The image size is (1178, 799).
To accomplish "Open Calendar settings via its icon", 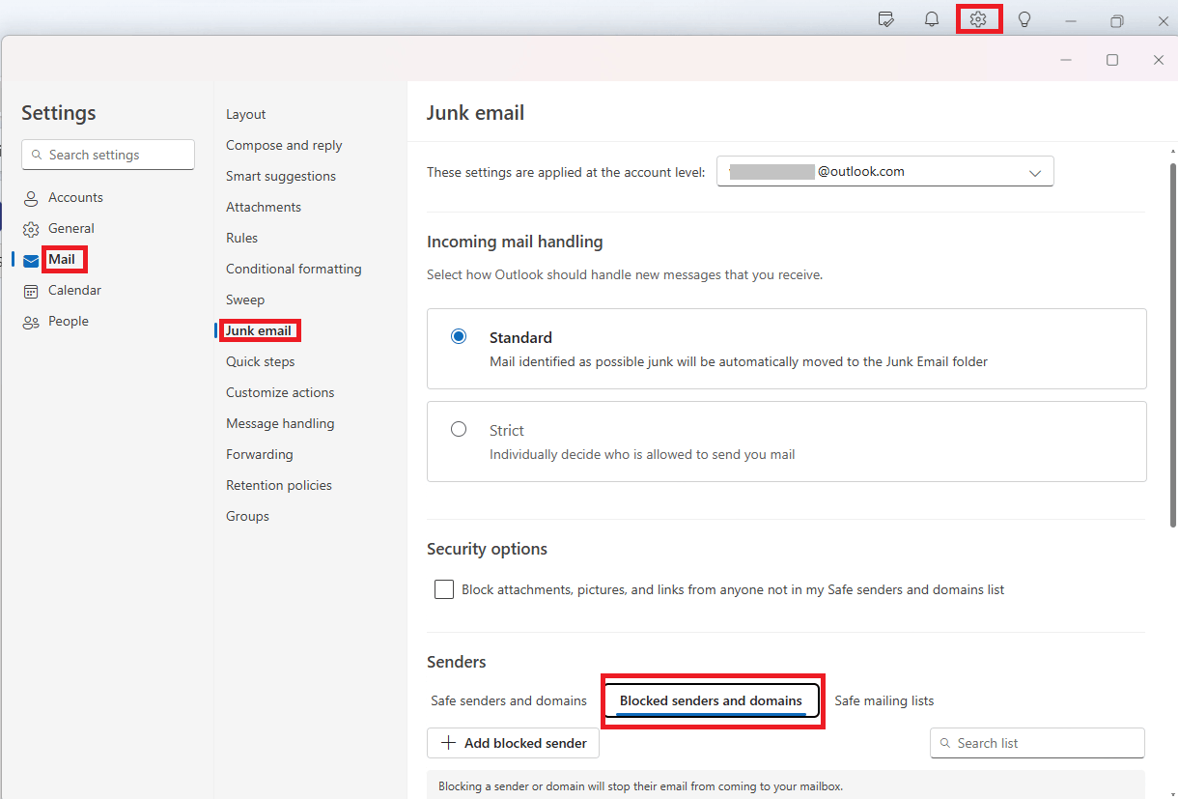I will click(x=32, y=290).
